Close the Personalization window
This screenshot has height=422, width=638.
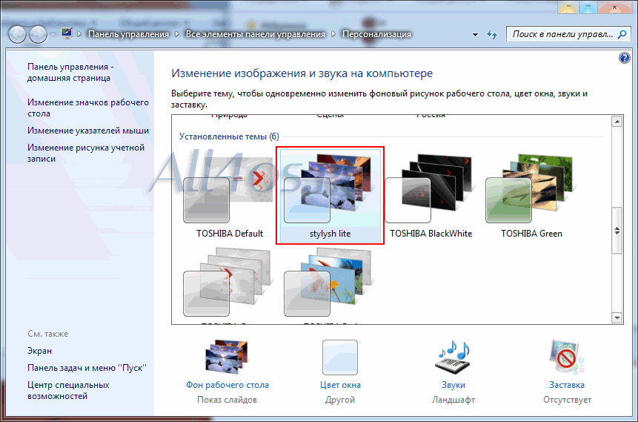click(615, 7)
